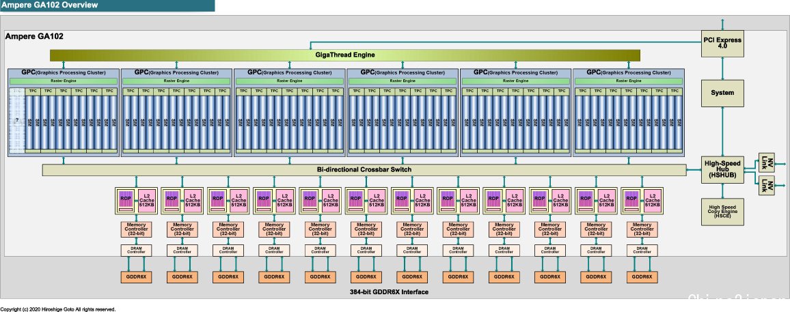Click the GigaThread Engine bar
The width and height of the screenshot is (790, 312).
(x=345, y=55)
